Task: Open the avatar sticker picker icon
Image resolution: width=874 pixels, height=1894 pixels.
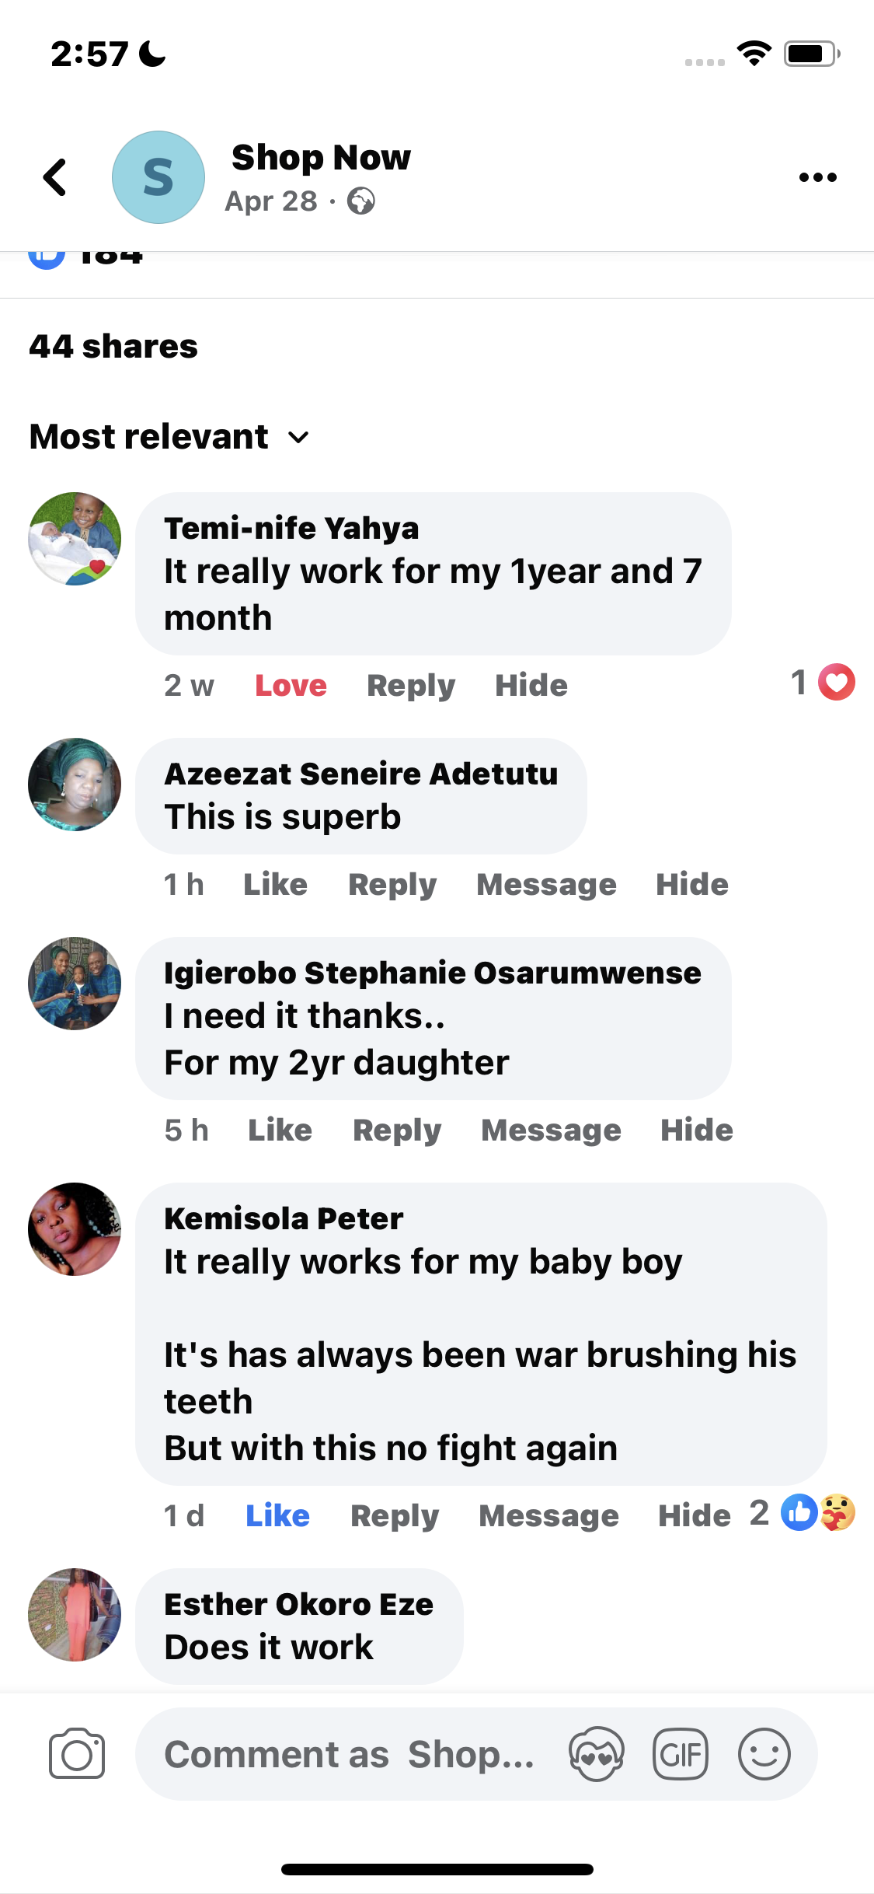Action: coord(596,1754)
